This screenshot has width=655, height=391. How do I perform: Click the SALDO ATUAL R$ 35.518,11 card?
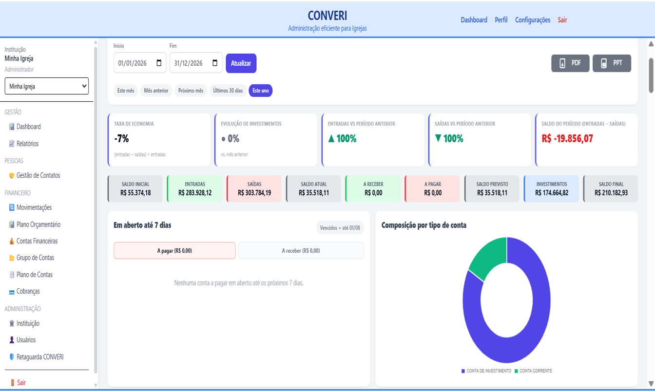pos(313,189)
